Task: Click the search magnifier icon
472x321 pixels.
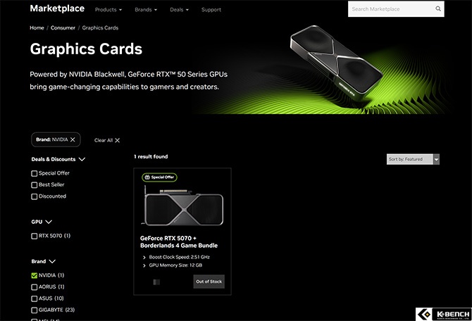Action: (x=438, y=8)
